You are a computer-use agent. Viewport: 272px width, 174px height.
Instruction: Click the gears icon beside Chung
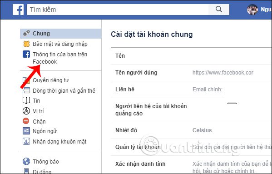click(26, 33)
